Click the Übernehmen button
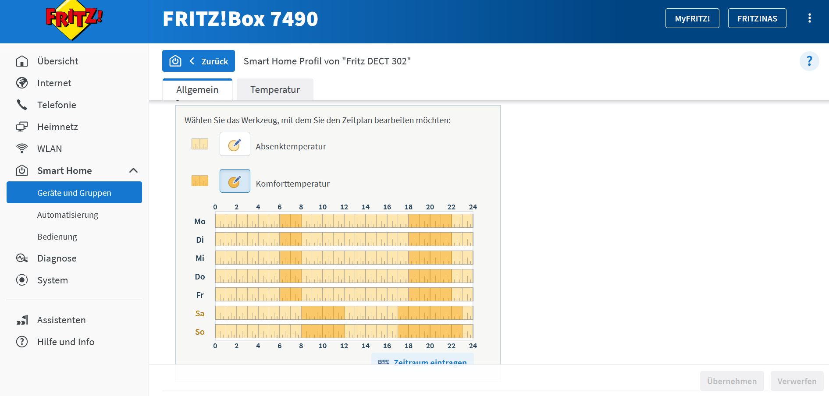 click(732, 381)
